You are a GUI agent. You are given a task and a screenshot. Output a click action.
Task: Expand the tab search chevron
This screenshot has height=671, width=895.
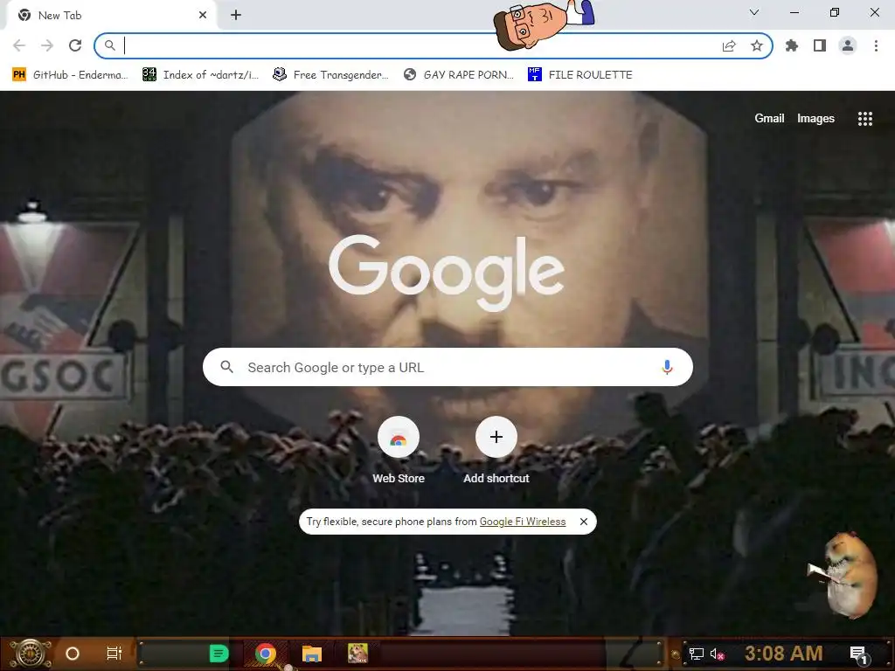(754, 12)
